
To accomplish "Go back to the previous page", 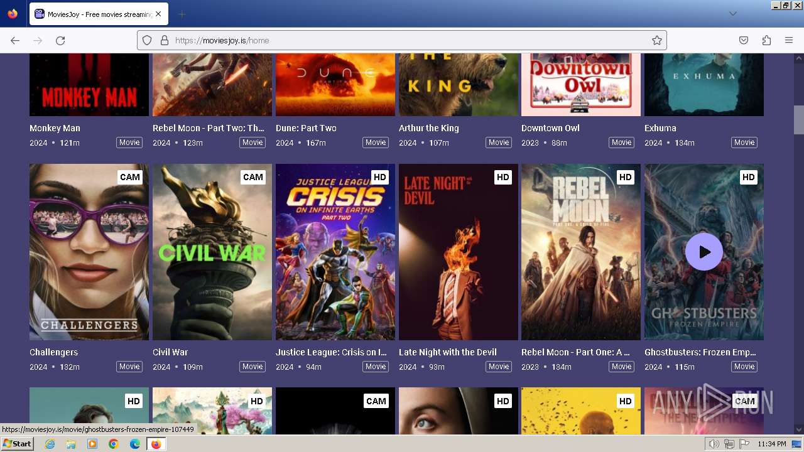I will pos(15,40).
